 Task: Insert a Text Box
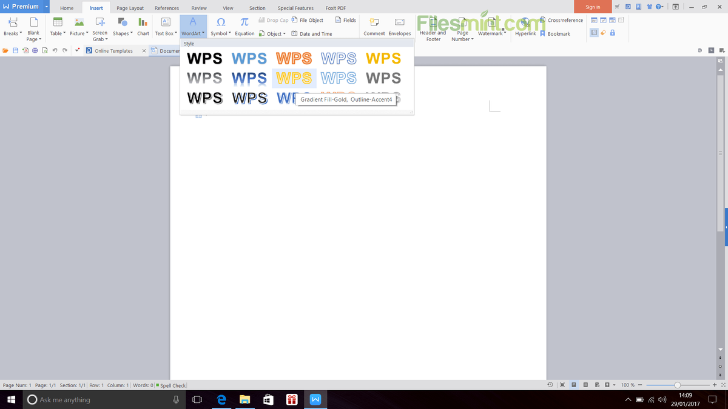coord(166,27)
